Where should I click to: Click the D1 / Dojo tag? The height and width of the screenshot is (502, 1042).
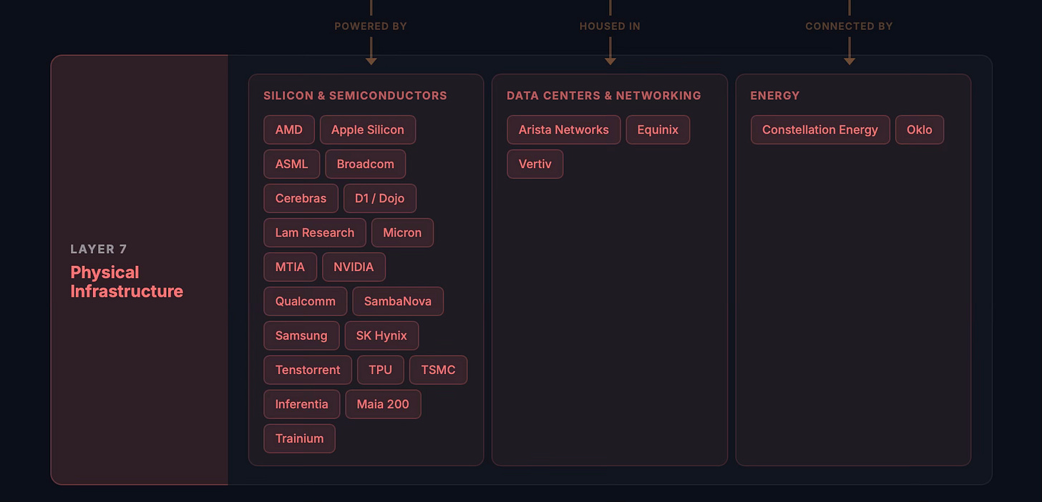coord(380,198)
